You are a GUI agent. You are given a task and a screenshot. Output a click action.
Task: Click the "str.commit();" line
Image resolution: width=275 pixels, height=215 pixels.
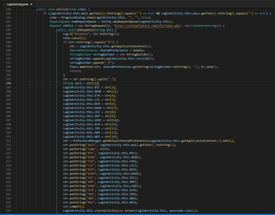pyautogui.click(x=74, y=207)
